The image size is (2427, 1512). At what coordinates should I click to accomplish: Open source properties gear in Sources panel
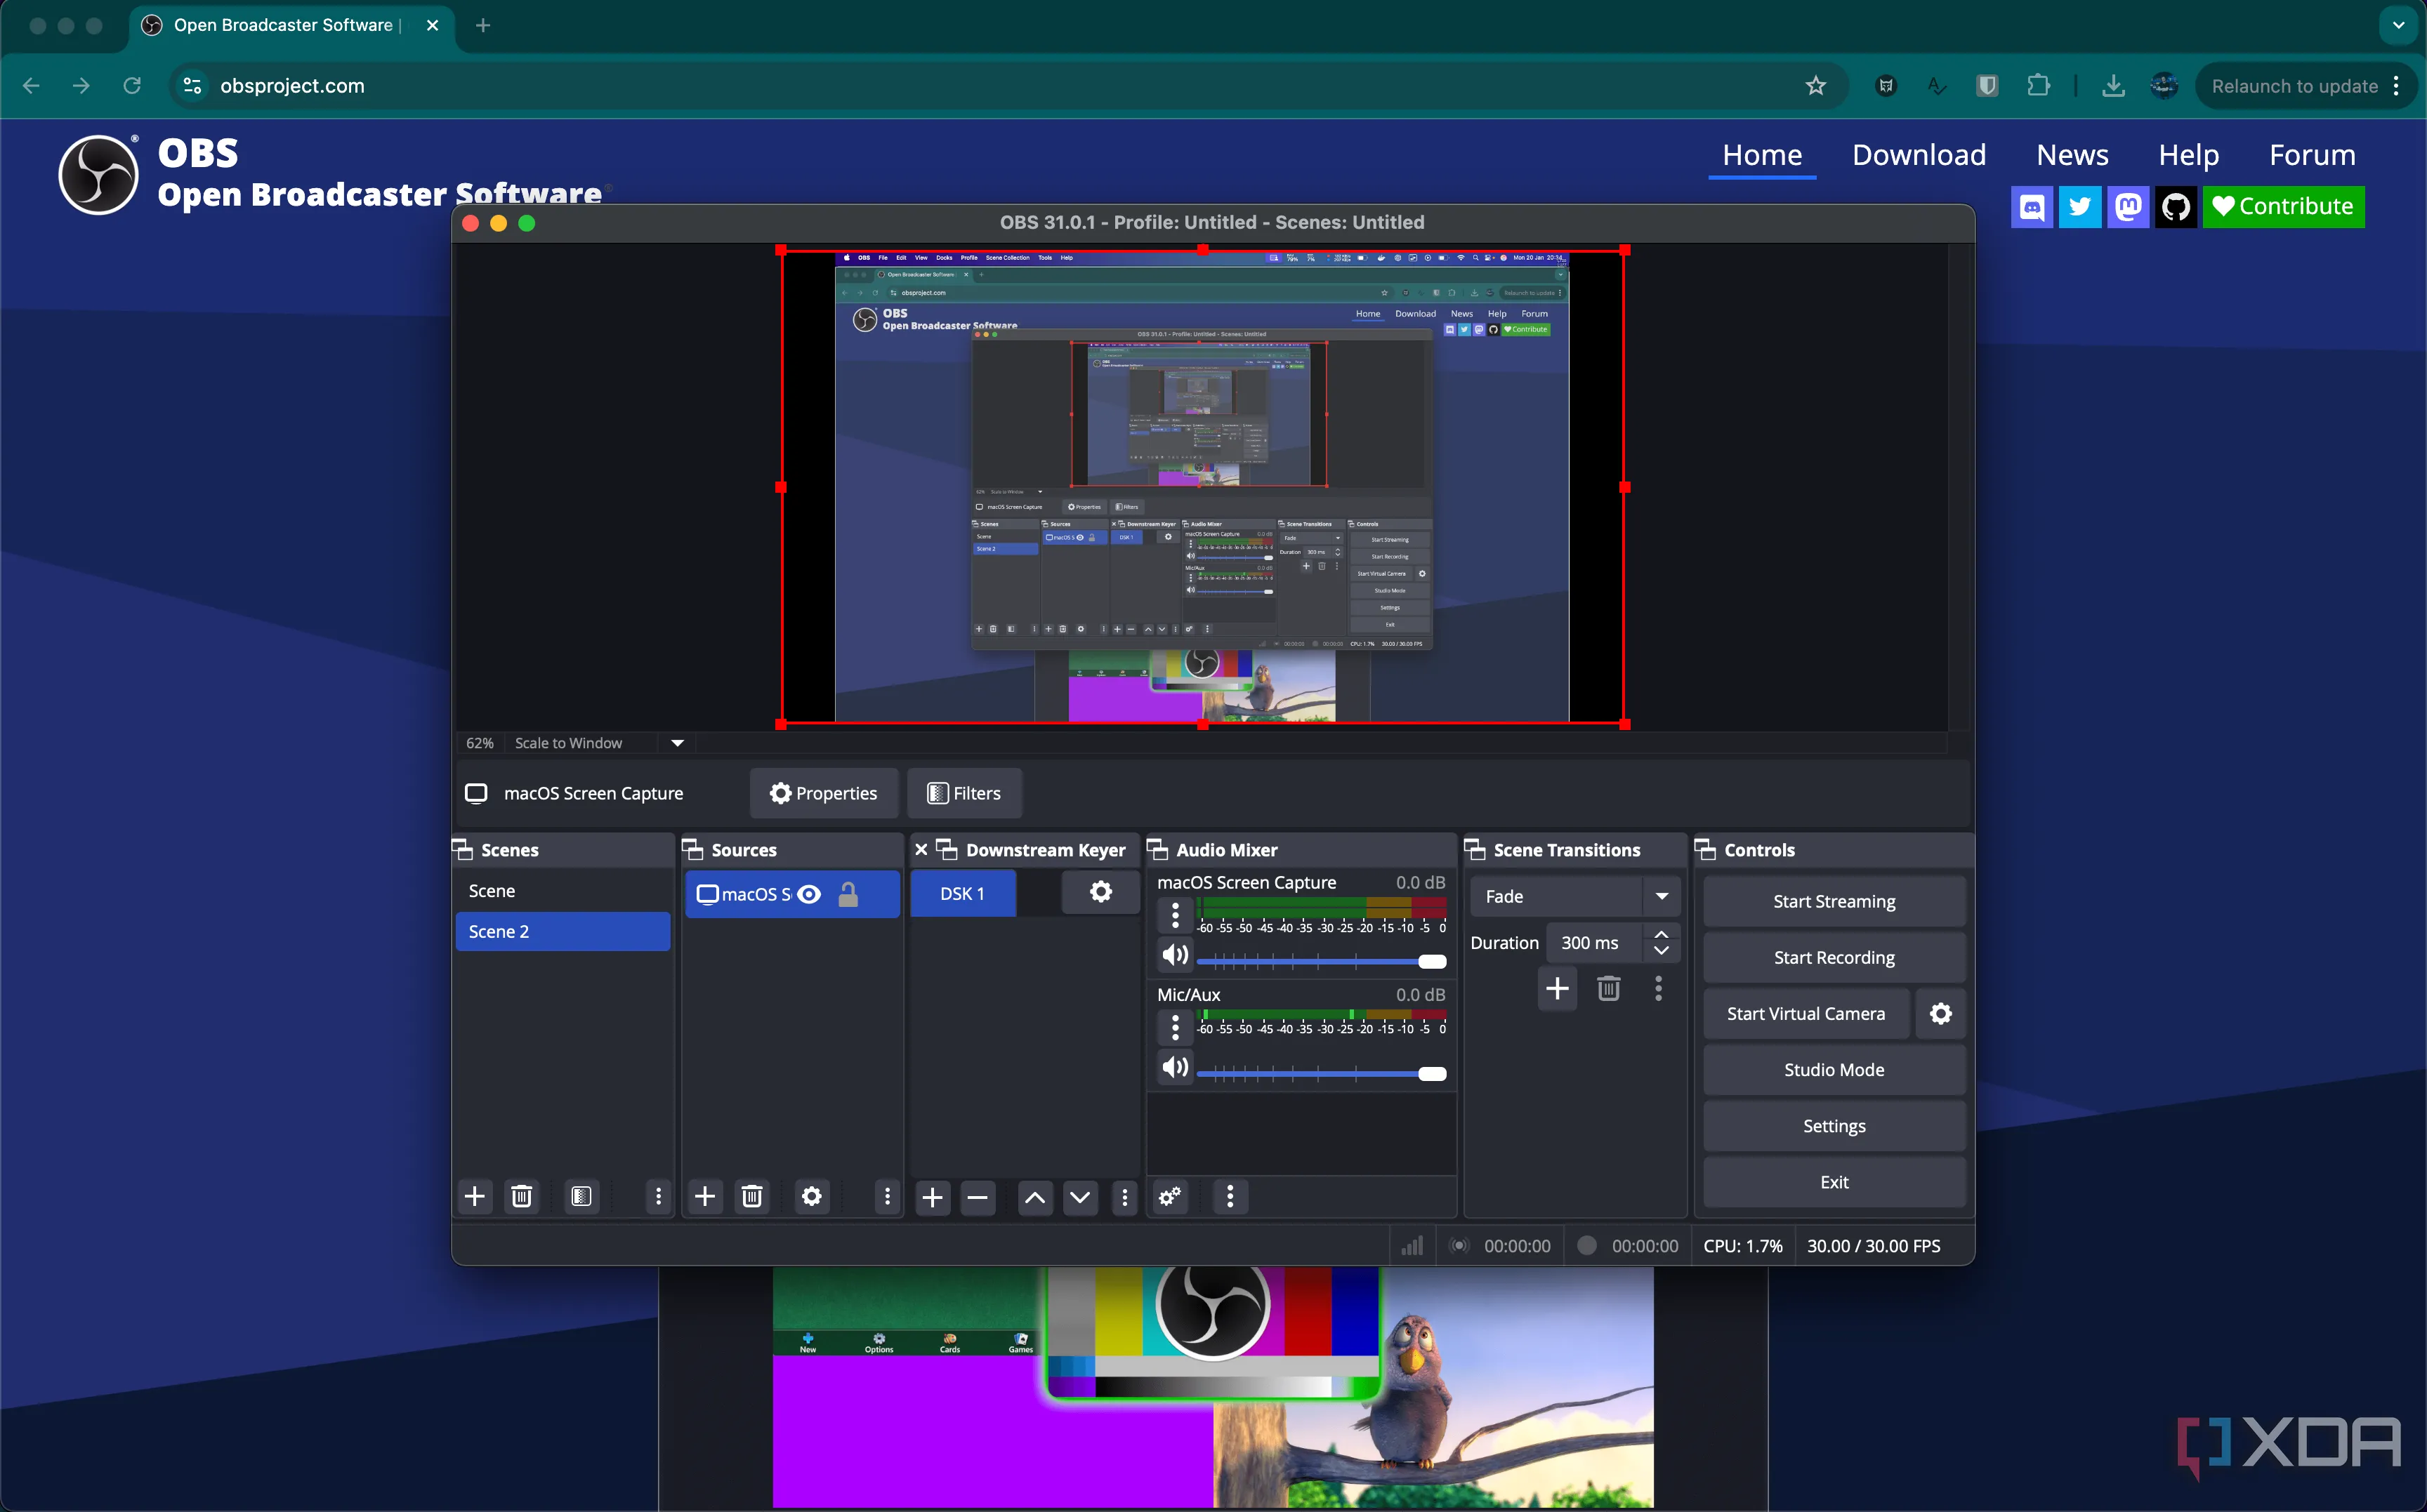(811, 1196)
